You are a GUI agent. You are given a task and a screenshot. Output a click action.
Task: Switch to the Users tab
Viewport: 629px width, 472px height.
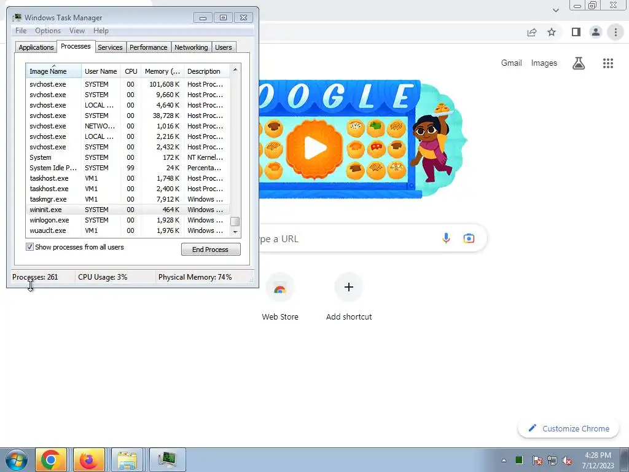coord(224,47)
